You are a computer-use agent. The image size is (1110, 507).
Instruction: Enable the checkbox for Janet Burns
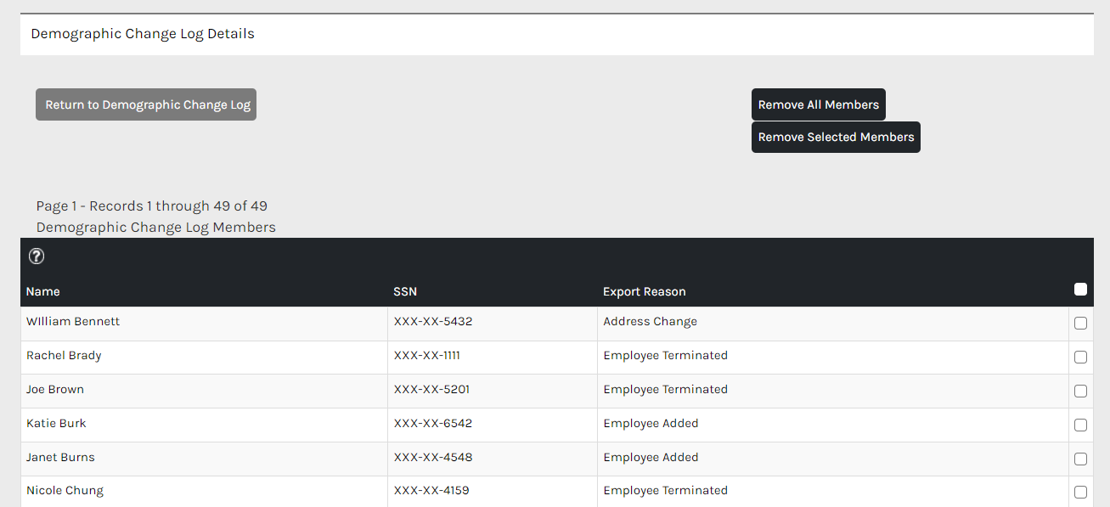click(1080, 459)
